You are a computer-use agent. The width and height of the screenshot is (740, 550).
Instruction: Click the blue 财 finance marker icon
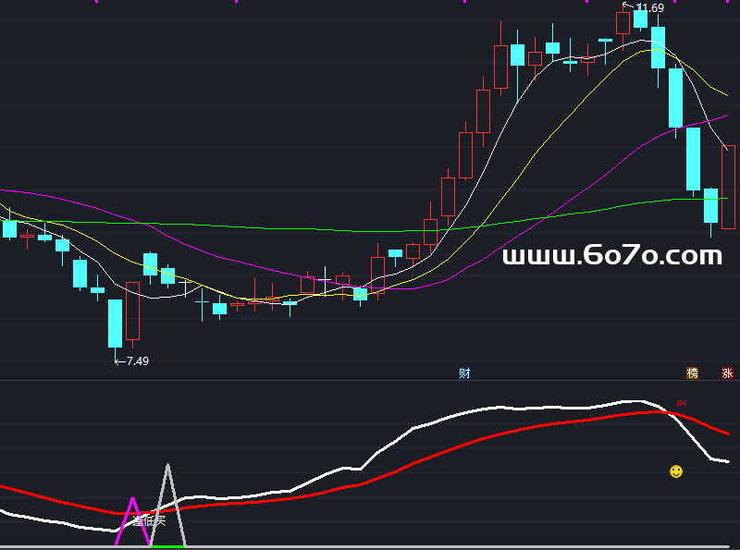[x=464, y=373]
